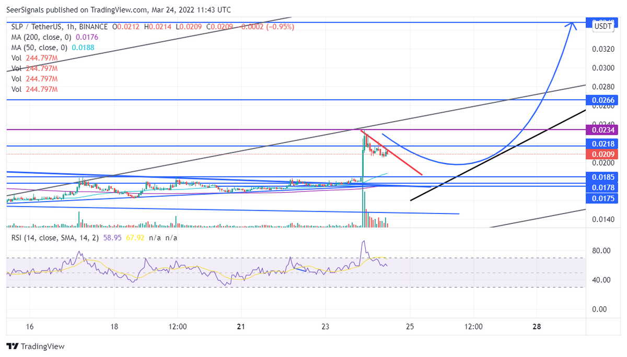Image resolution: width=627 pixels, height=357 pixels.
Task: Click date 23 on time axis
Action: [326, 327]
